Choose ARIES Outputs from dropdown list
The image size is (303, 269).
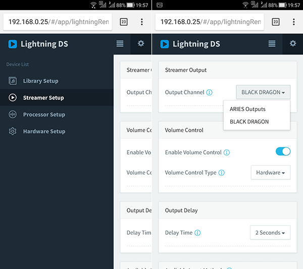point(257,109)
